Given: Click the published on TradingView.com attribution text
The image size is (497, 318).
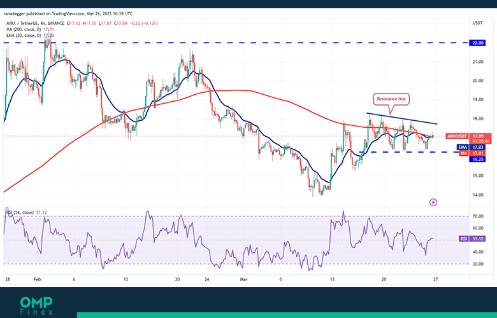Looking at the screenshot, I should (68, 13).
